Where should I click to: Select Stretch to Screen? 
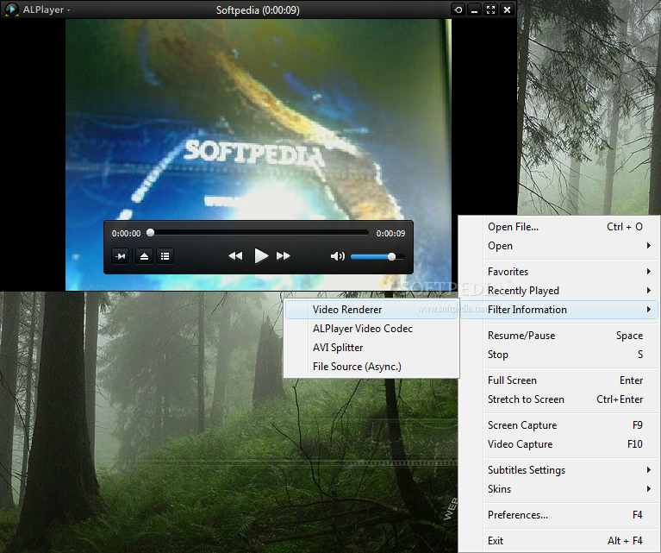pyautogui.click(x=559, y=399)
